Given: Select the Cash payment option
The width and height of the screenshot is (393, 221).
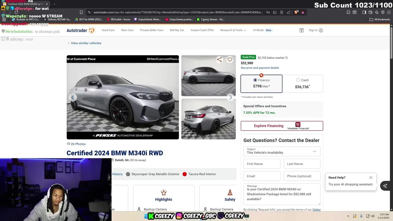Looking at the screenshot, I should (302, 83).
